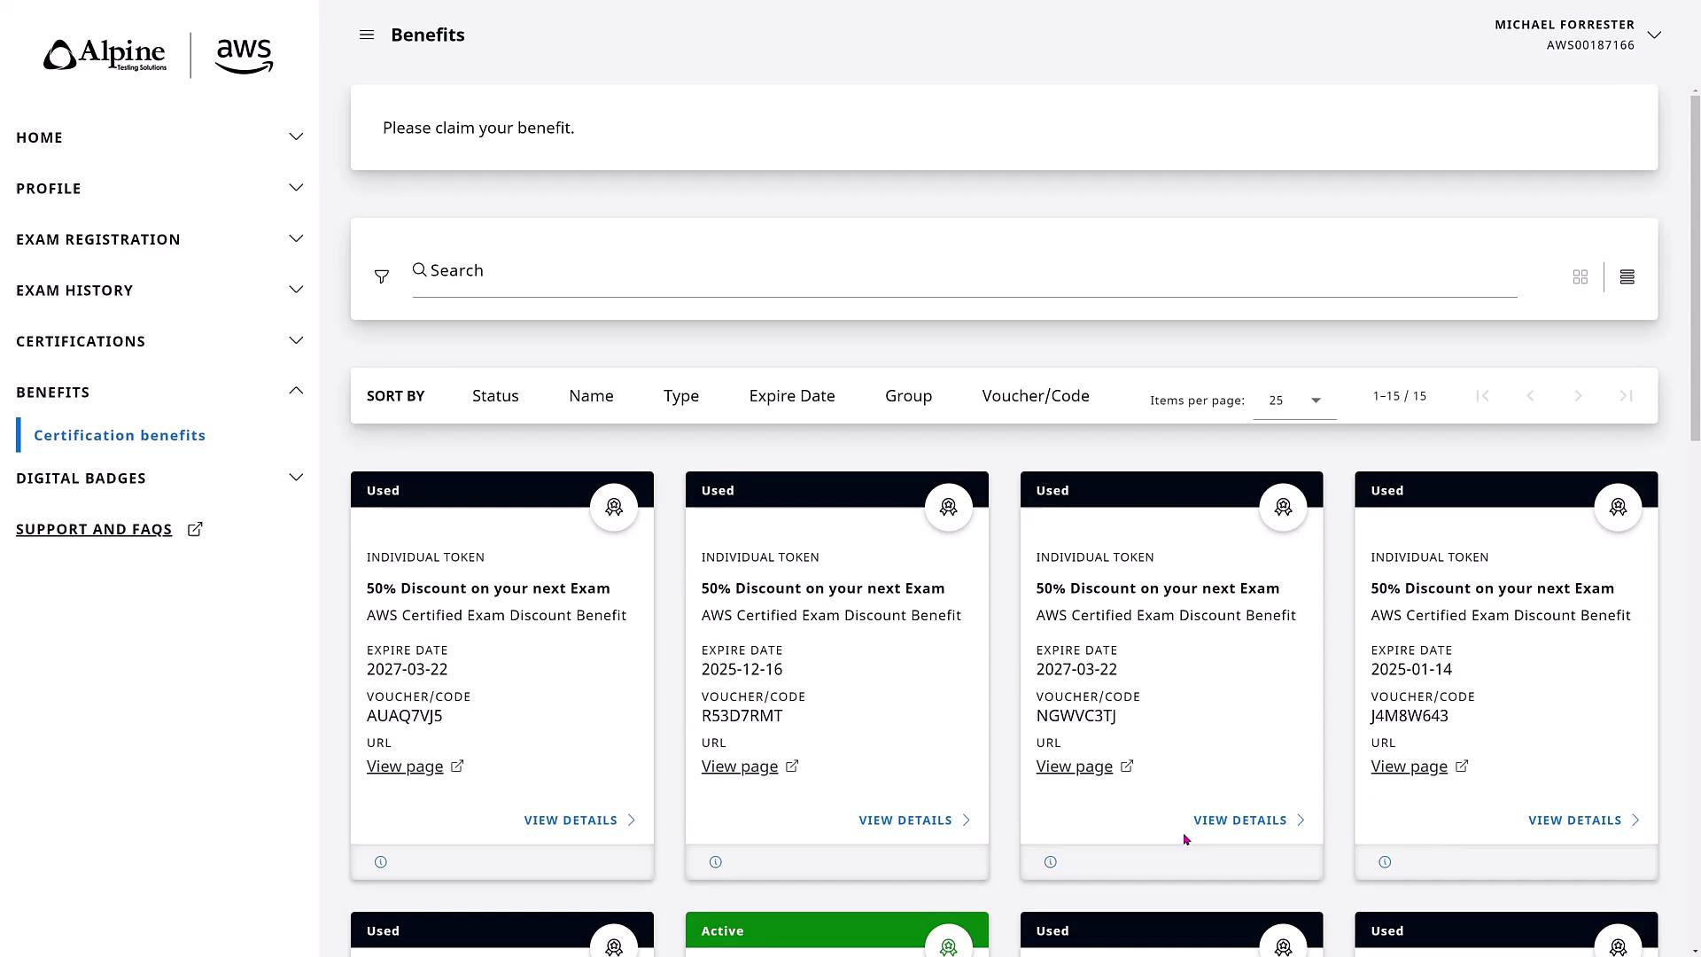Open Michael Forrester account dropdown
The height and width of the screenshot is (957, 1701).
point(1654,35)
